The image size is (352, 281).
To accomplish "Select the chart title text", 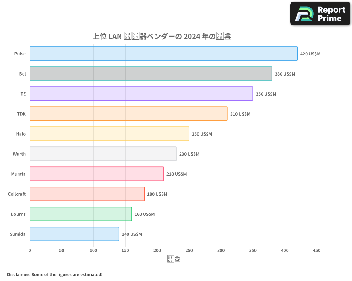I will 162,36.
